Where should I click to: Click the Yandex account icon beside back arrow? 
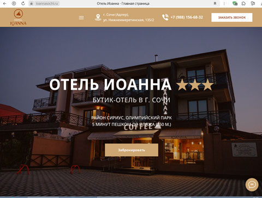14,3
